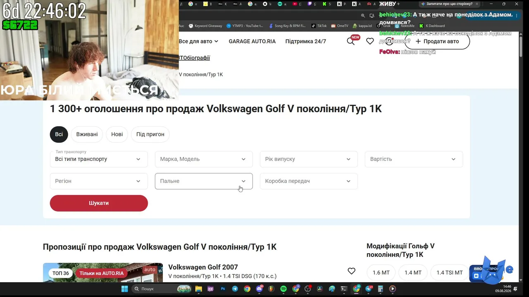Save Volkswagen Golf 2007 listing to favorites
Image resolution: width=529 pixels, height=297 pixels.
[x=351, y=271]
